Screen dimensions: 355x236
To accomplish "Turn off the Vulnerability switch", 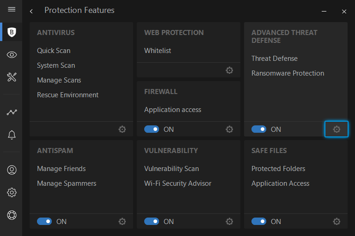I will tap(152, 221).
